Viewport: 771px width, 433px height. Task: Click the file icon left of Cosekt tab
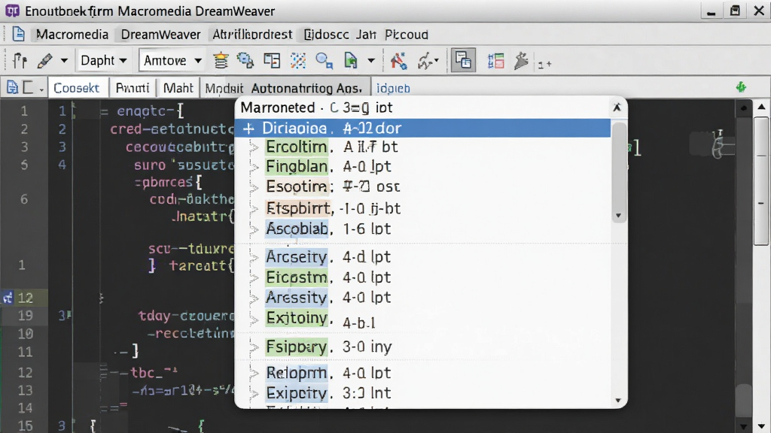coord(12,88)
